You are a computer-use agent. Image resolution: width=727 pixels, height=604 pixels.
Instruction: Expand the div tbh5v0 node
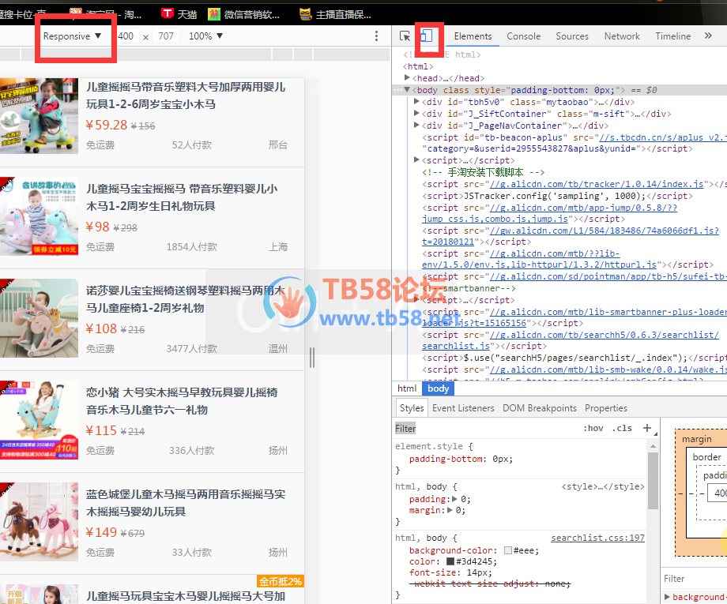[x=416, y=101]
